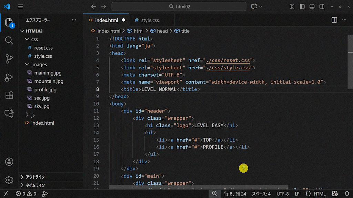
Task: Open the notifications bell in status bar
Action: (x=347, y=194)
